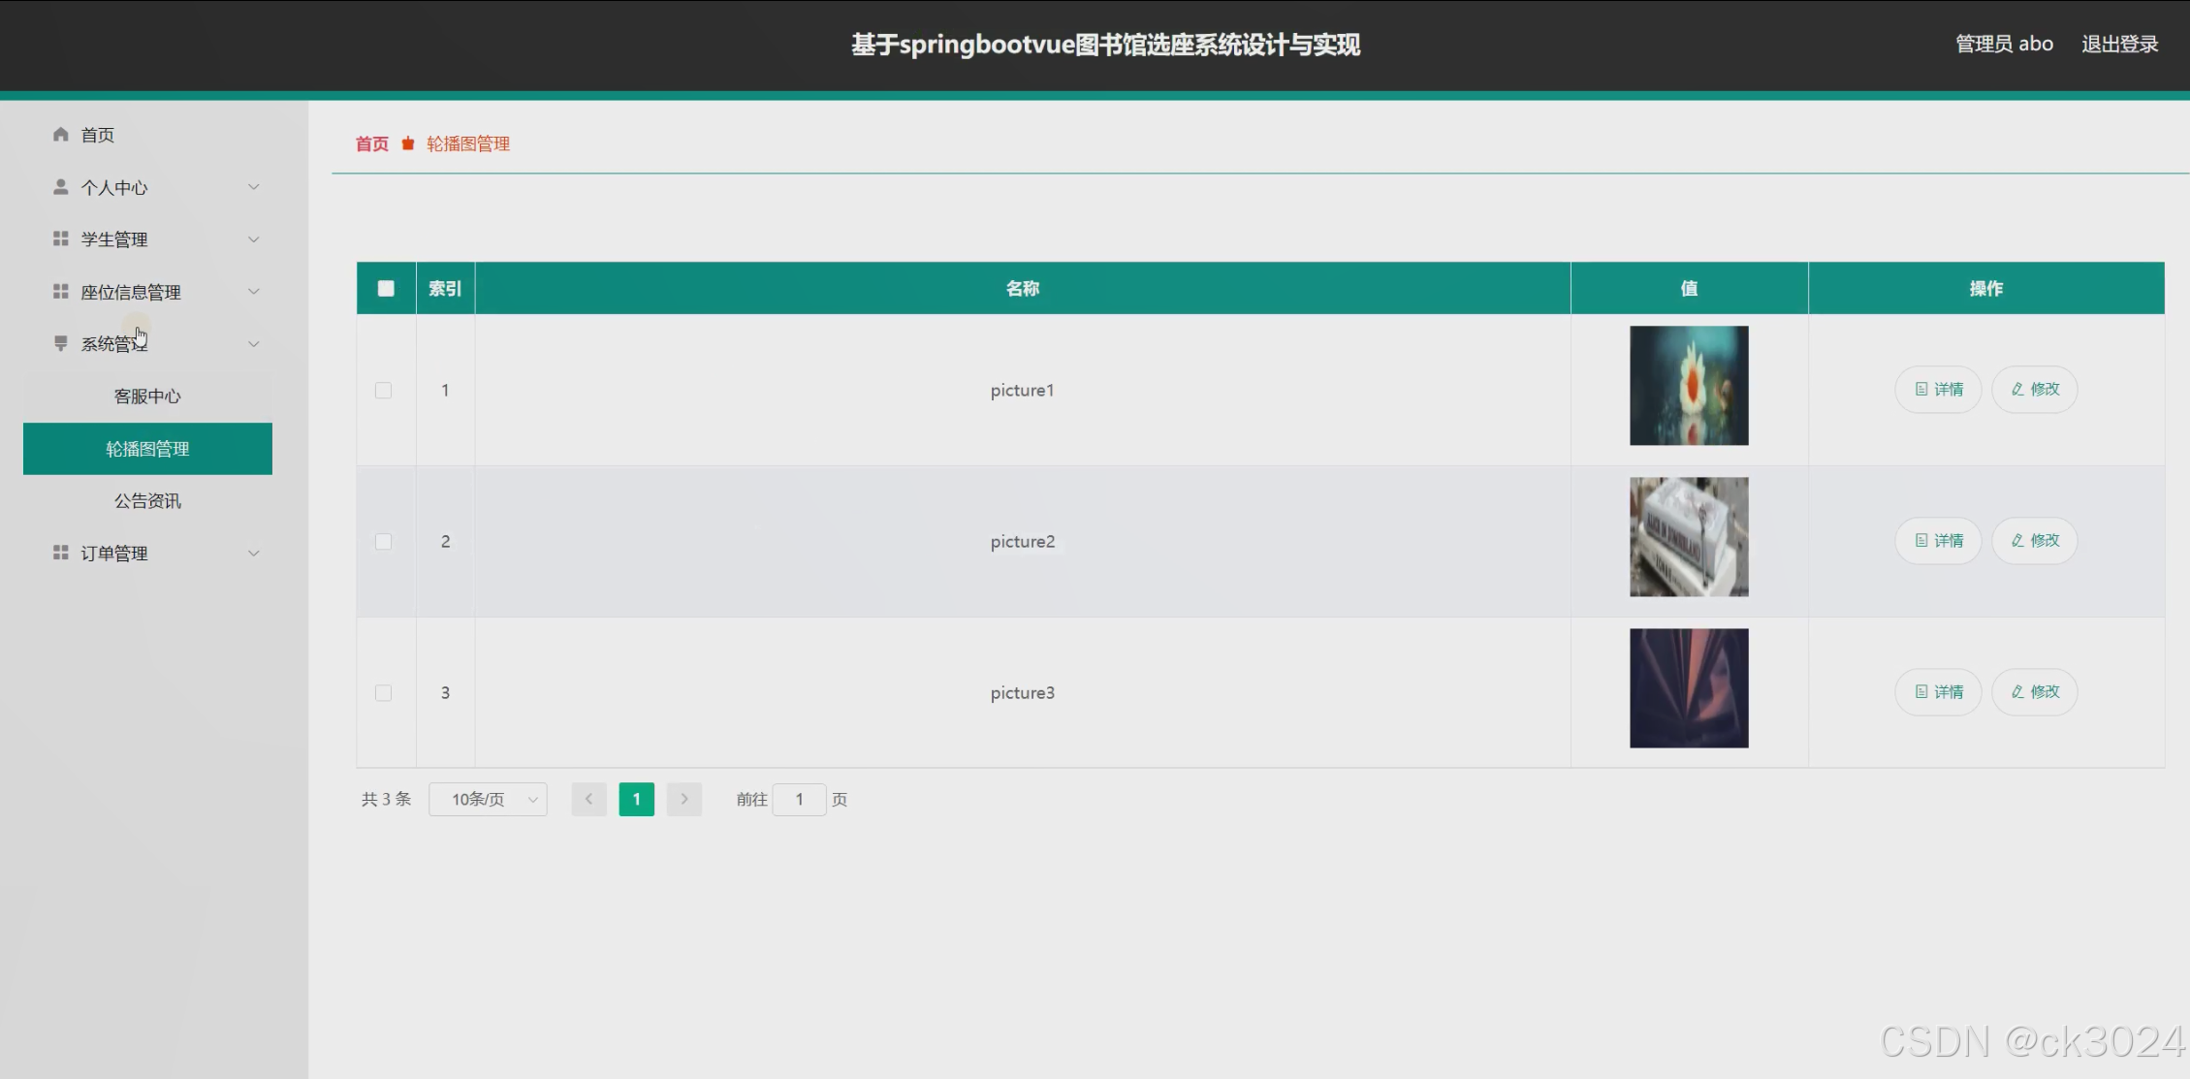Check the checkbox for picture1 row
This screenshot has width=2190, height=1079.
click(384, 390)
